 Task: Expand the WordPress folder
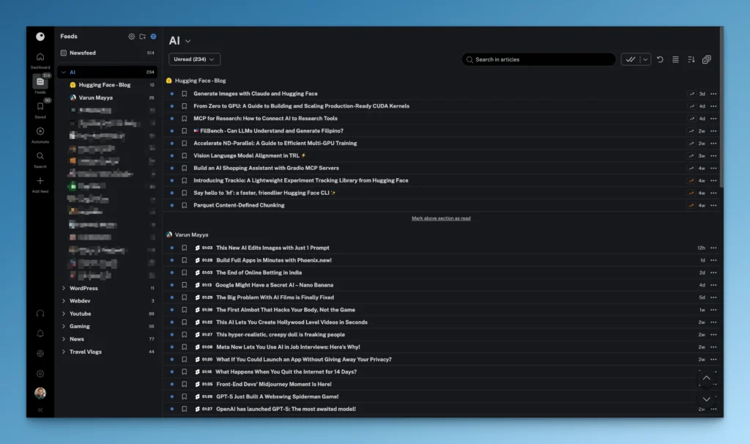point(64,288)
